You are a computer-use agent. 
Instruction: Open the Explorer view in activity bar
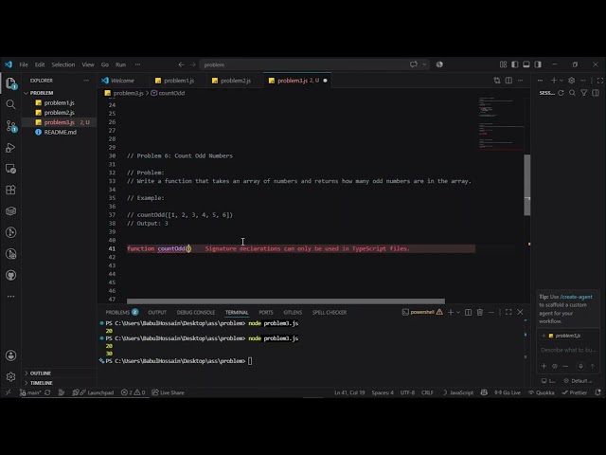pyautogui.click(x=10, y=82)
